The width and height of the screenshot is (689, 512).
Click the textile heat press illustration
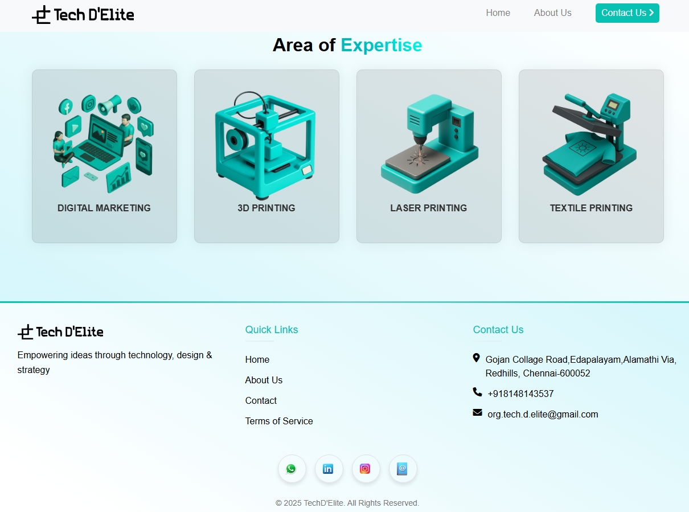(590, 144)
